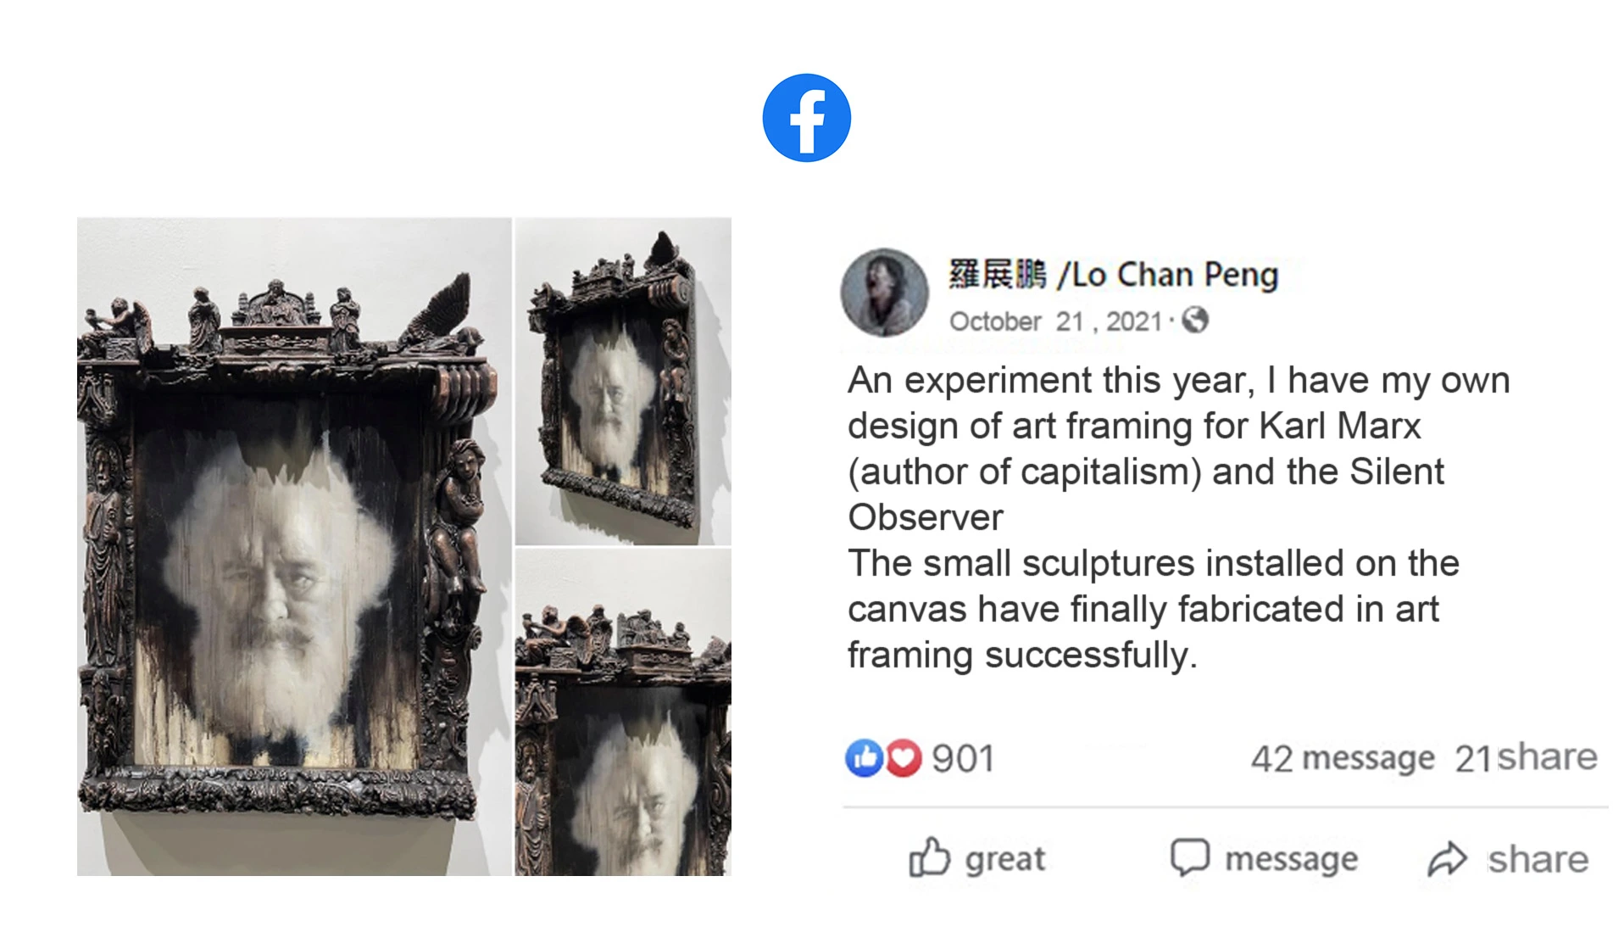
Task: Open the top-right angled frame photo
Action: (x=623, y=381)
